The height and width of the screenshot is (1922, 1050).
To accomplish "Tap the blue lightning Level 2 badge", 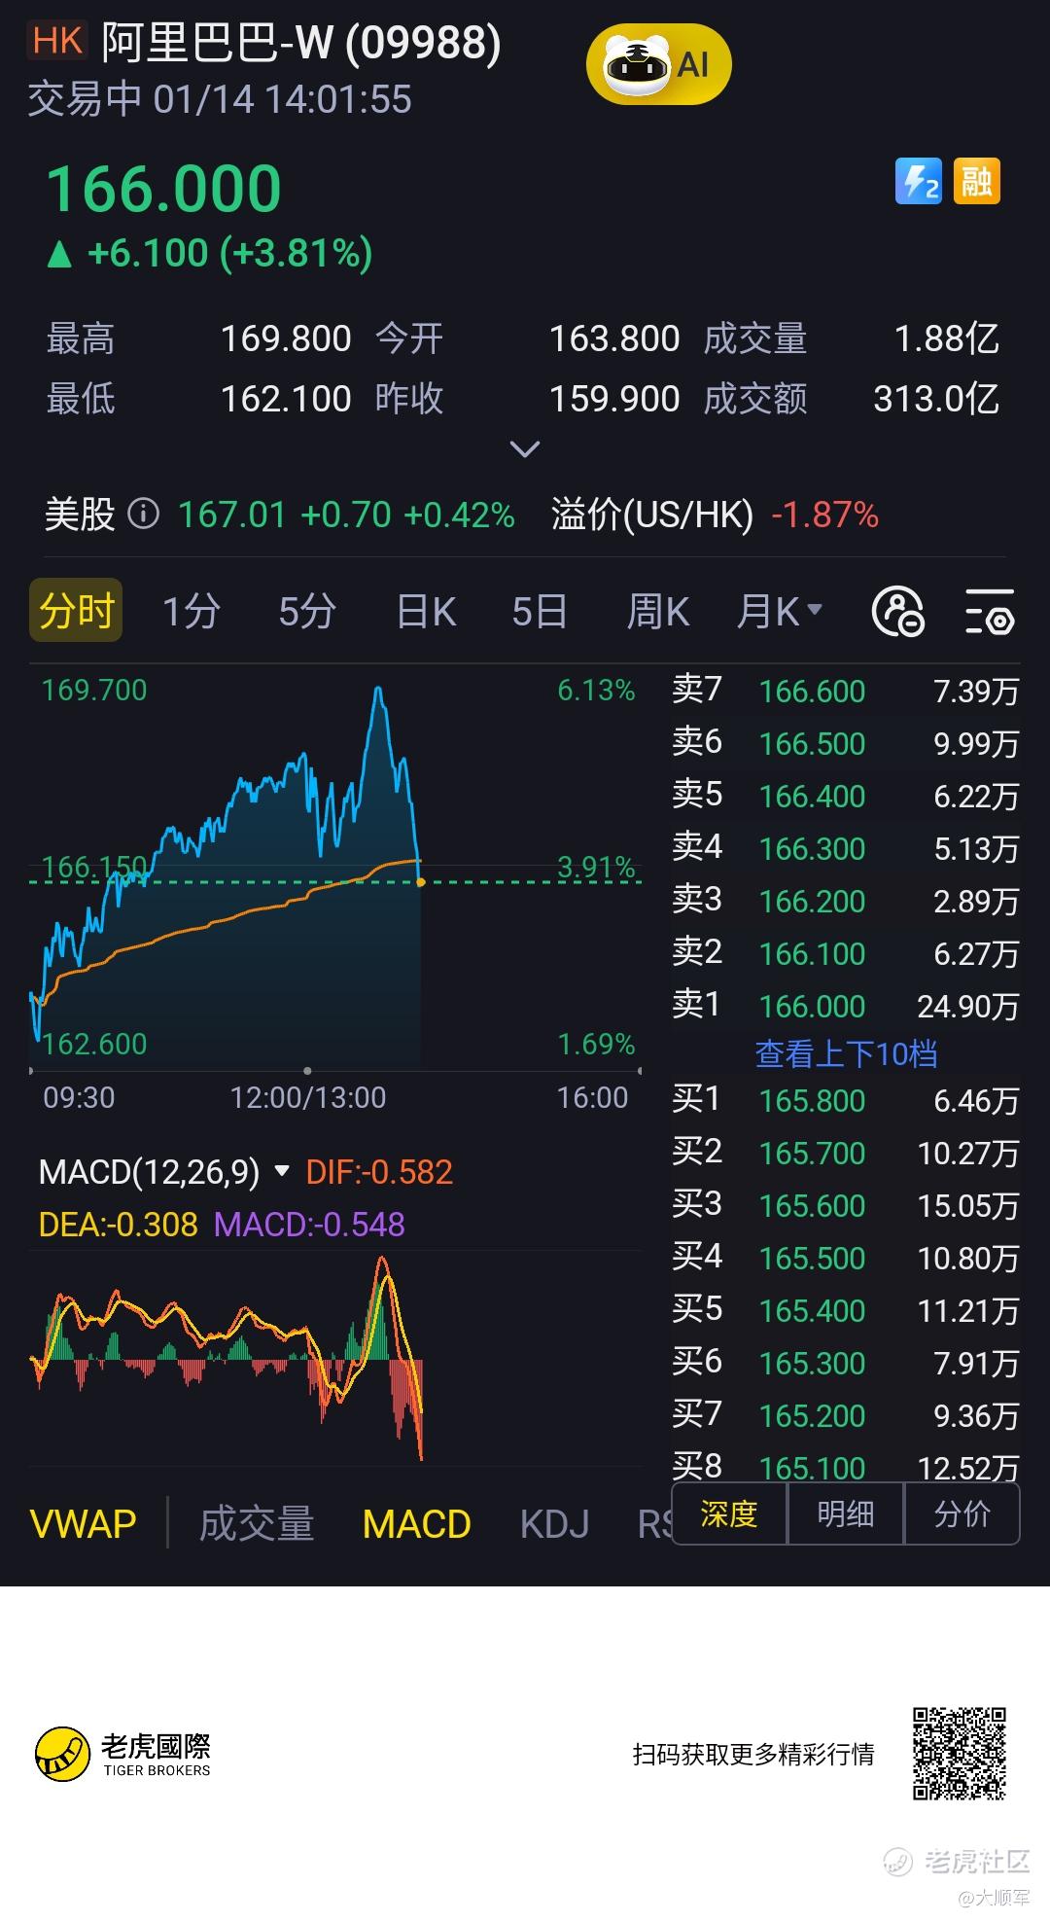I will 918,181.
